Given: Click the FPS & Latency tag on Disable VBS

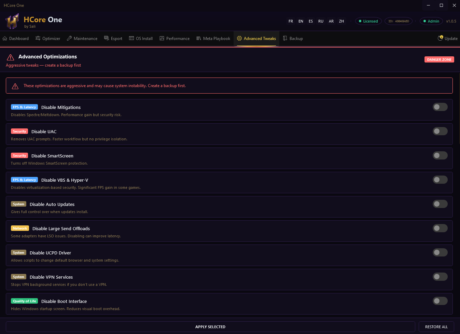Looking at the screenshot, I should [24, 180].
